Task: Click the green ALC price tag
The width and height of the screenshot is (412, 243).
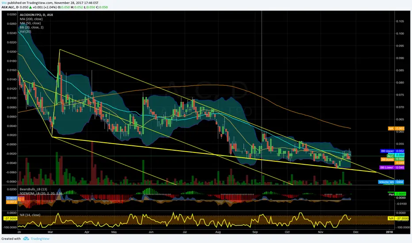Action: 391,156
